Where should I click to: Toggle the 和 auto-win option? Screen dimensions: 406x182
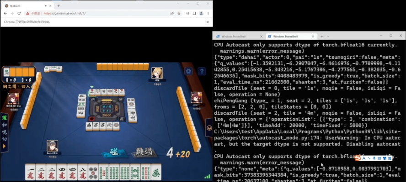pos(5,125)
